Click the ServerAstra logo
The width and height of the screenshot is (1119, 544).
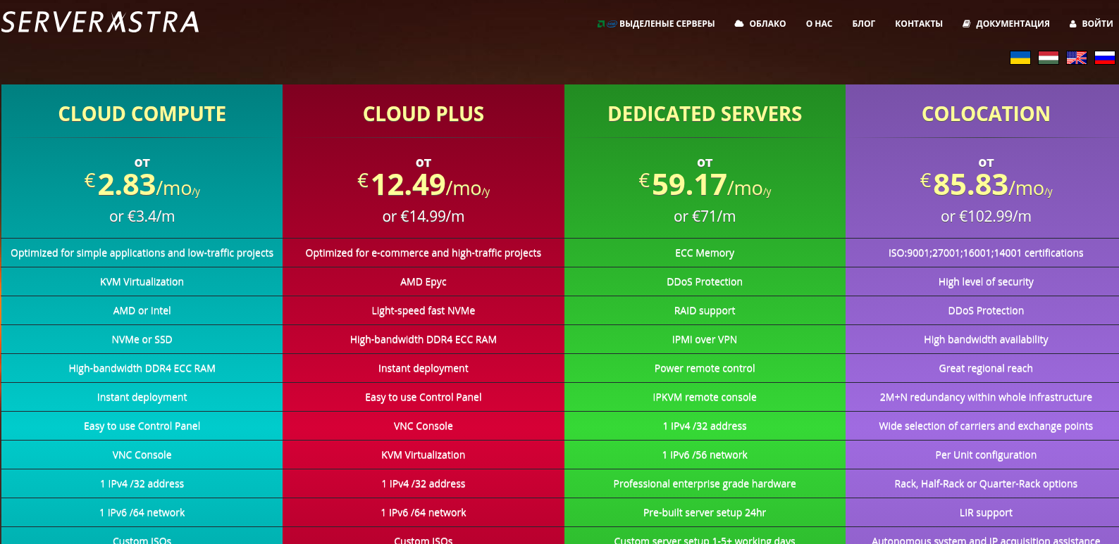(x=100, y=23)
